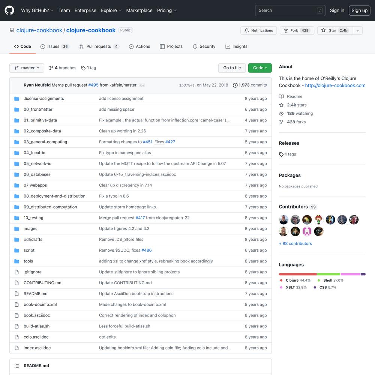
Task: Click file icon for book.asciidoc
Action: [x=16, y=315]
